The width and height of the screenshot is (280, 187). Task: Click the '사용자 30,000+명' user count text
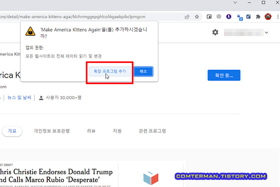tap(64, 98)
